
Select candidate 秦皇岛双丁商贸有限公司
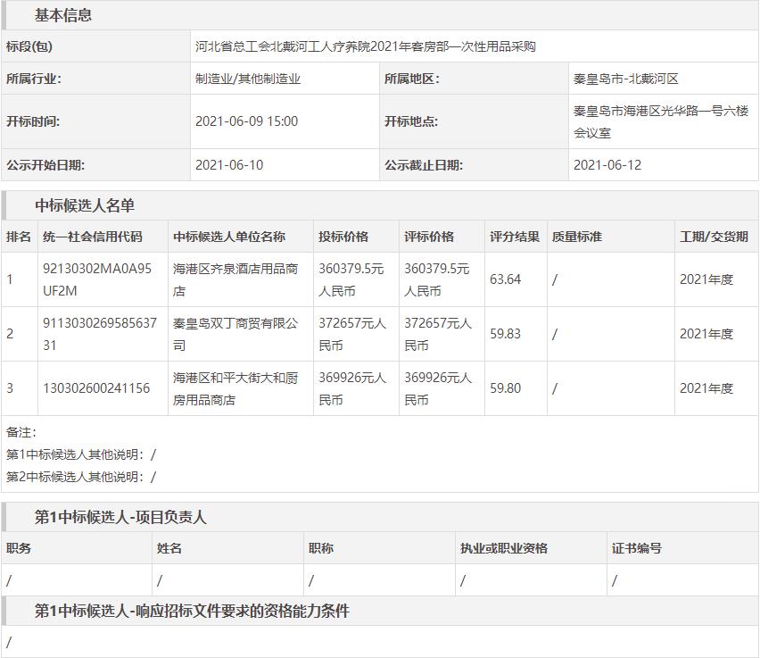235,334
